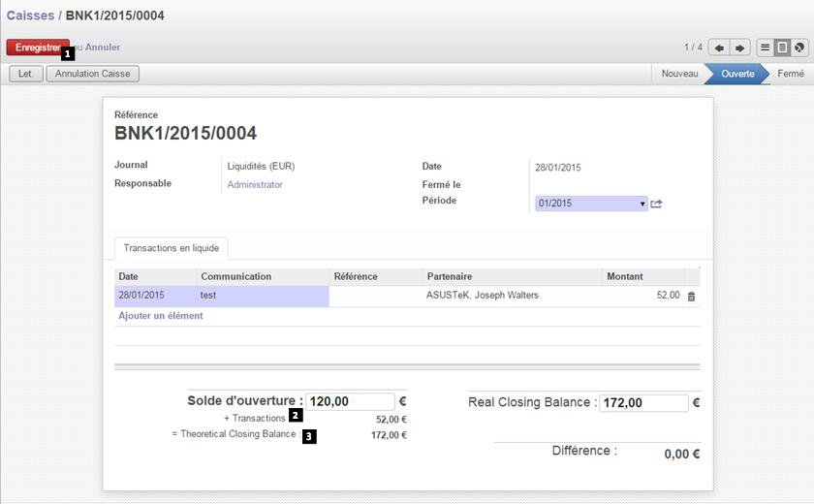Open Période external link icon

click(656, 204)
